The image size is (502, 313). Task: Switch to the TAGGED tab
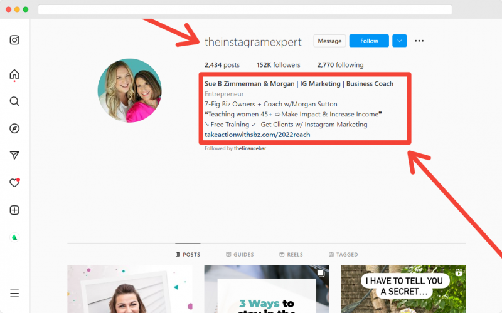[x=343, y=254]
